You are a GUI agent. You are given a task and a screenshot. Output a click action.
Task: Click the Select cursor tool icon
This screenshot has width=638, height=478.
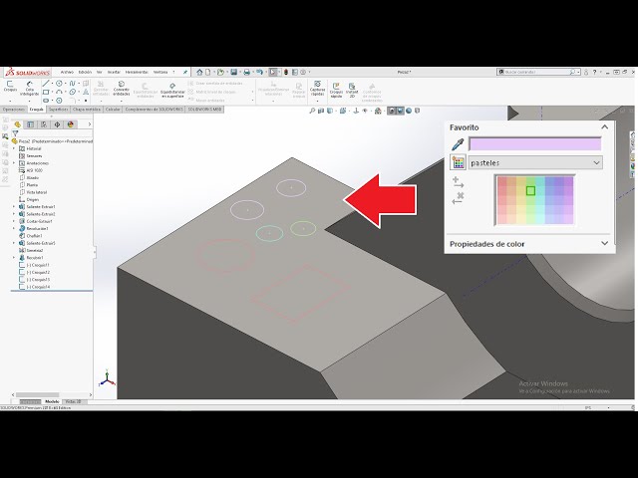point(273,72)
